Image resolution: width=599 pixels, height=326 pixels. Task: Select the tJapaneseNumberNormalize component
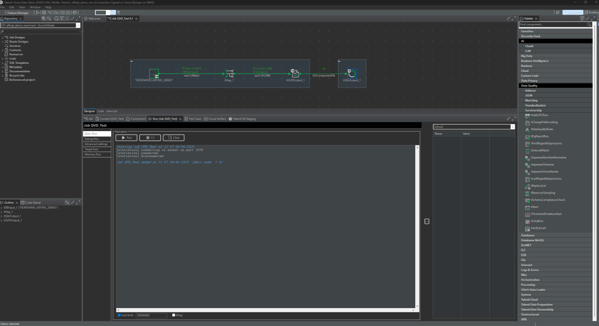545,158
